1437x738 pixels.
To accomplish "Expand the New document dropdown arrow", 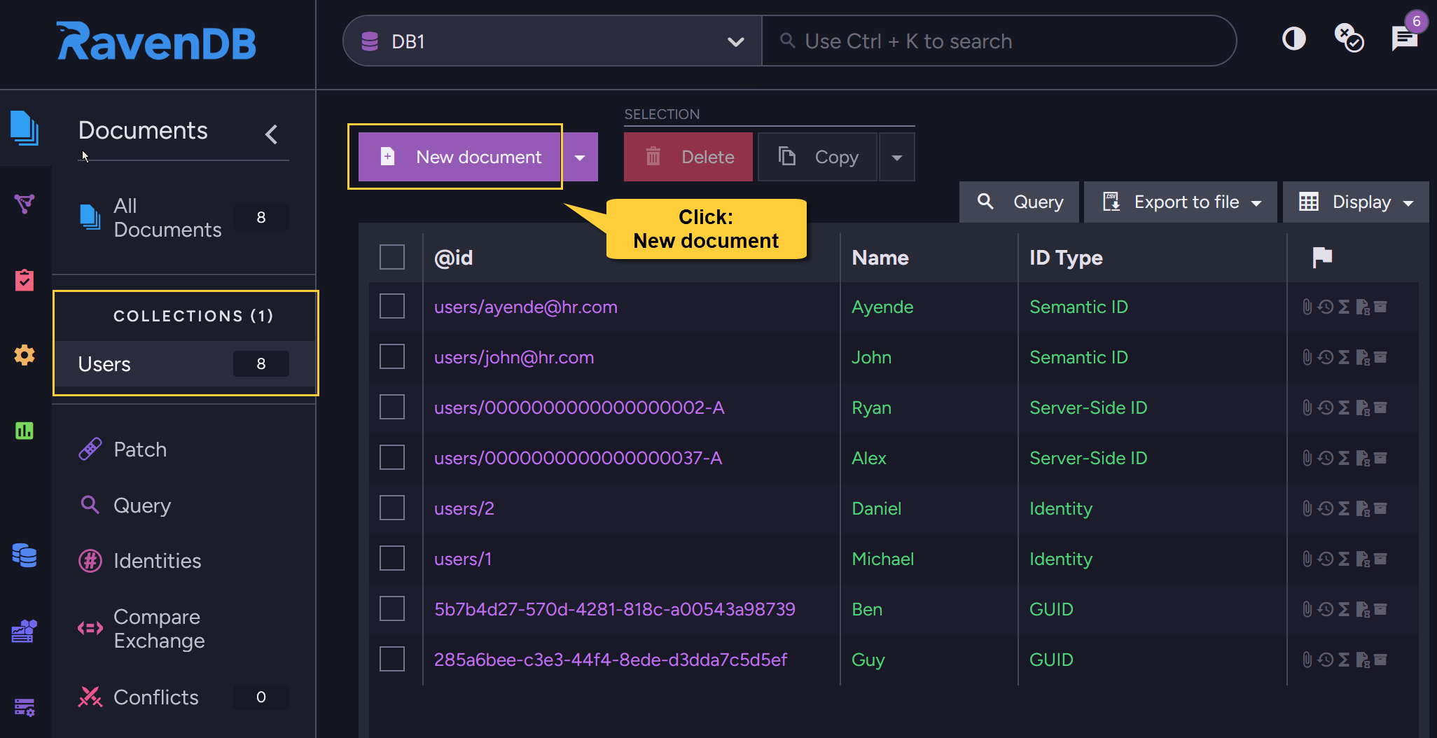I will (x=580, y=157).
